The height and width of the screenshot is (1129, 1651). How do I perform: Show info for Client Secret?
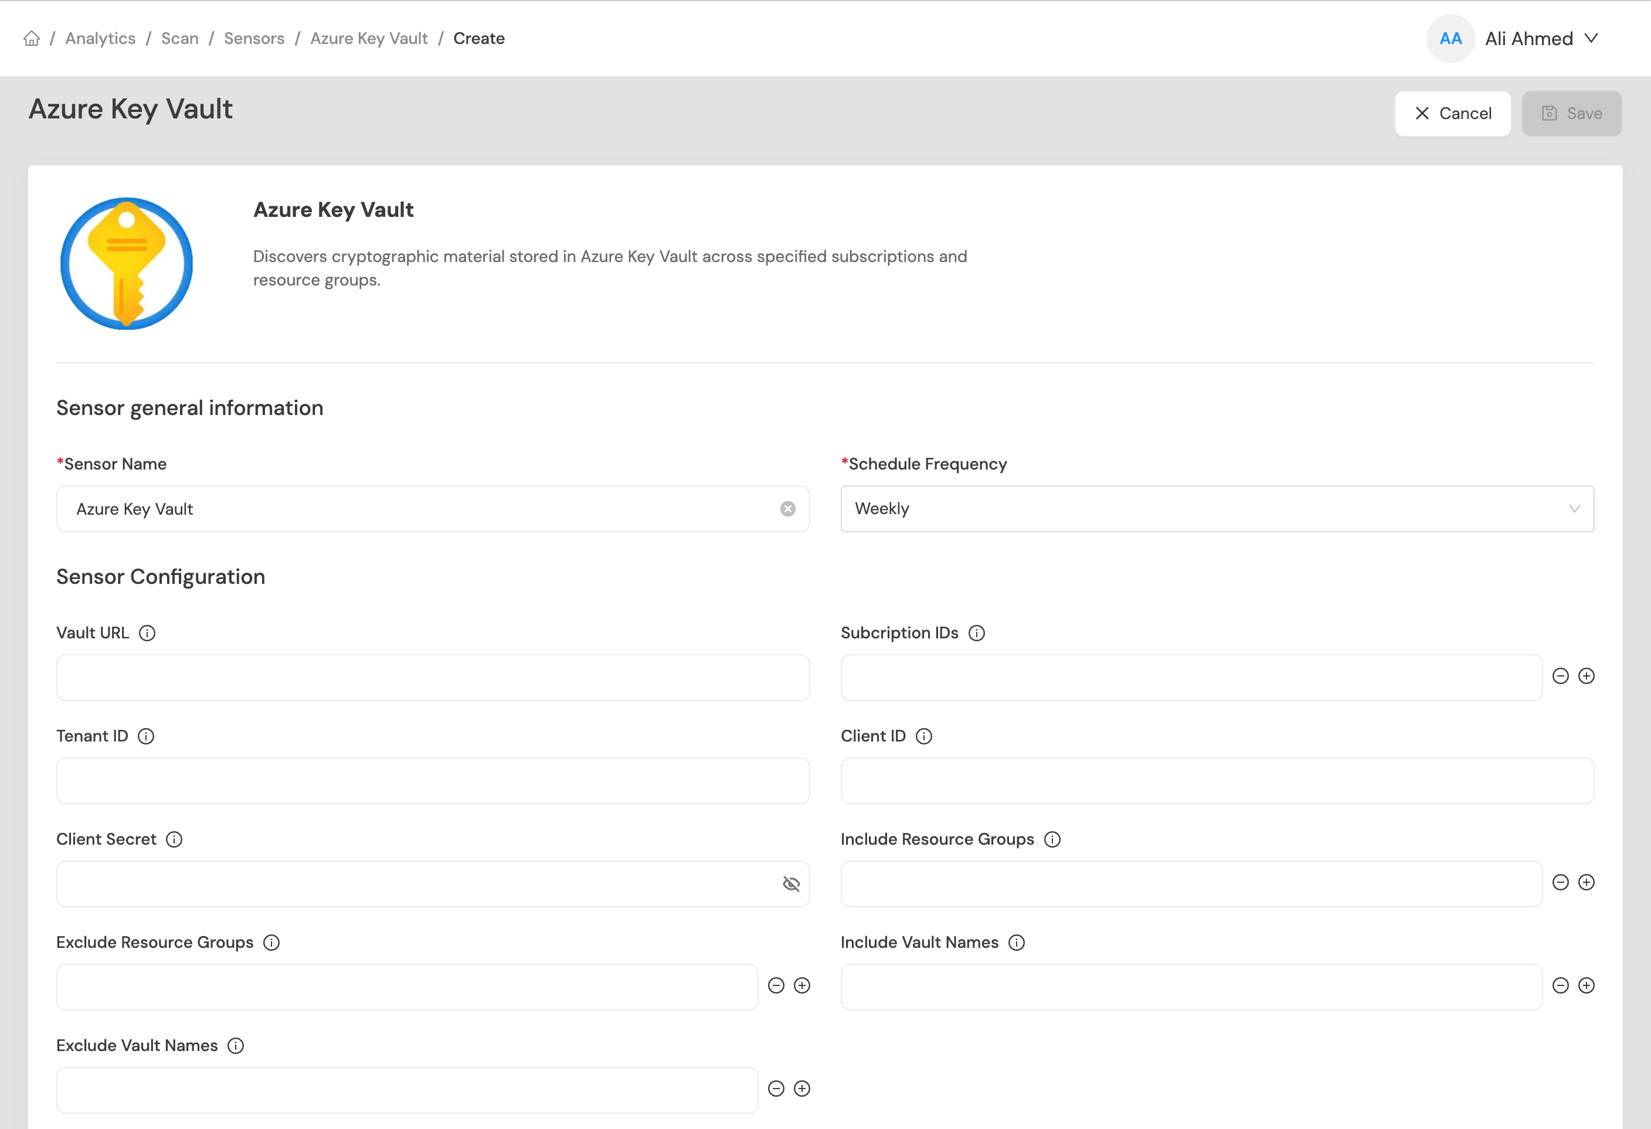tap(174, 839)
